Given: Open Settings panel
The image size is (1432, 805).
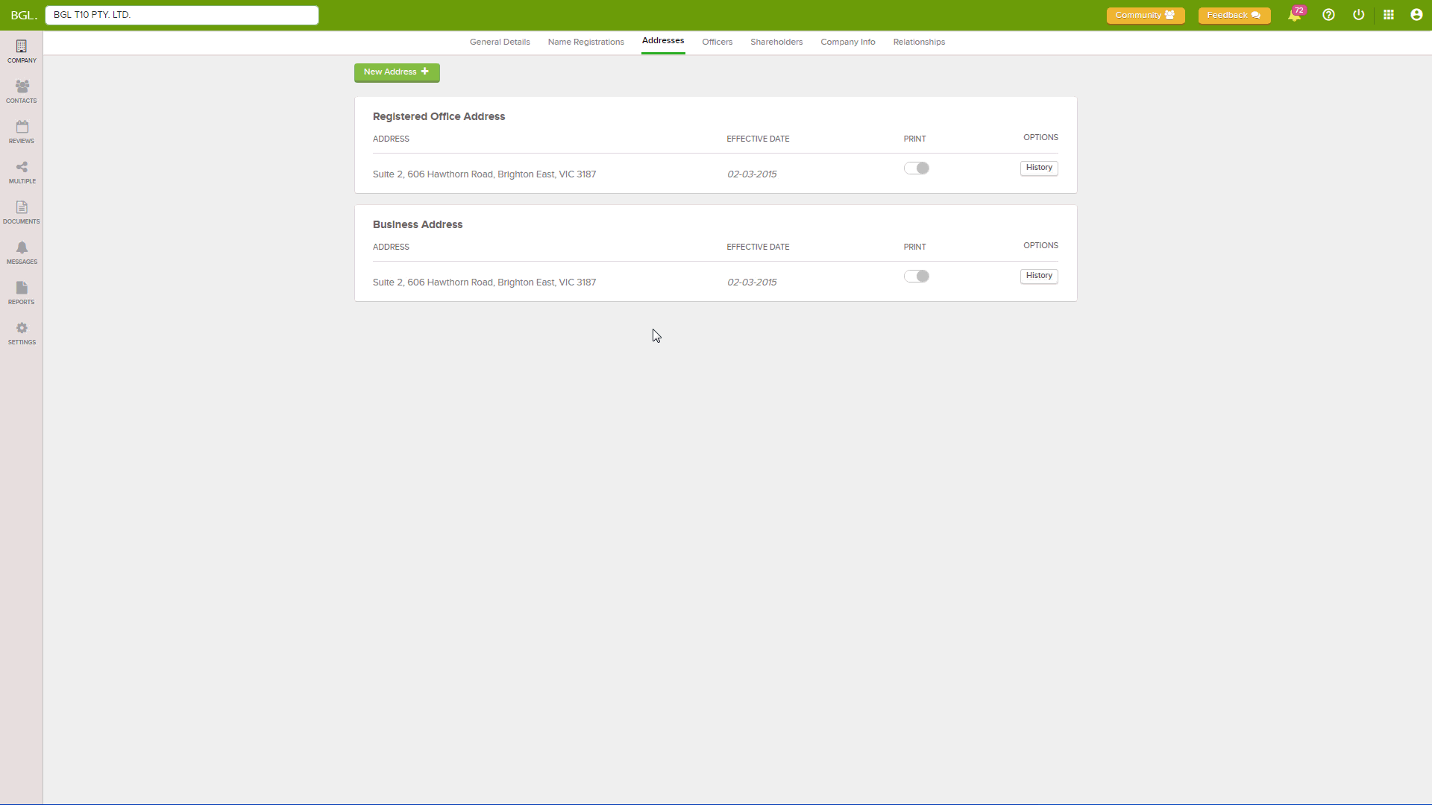Looking at the screenshot, I should click(x=22, y=332).
